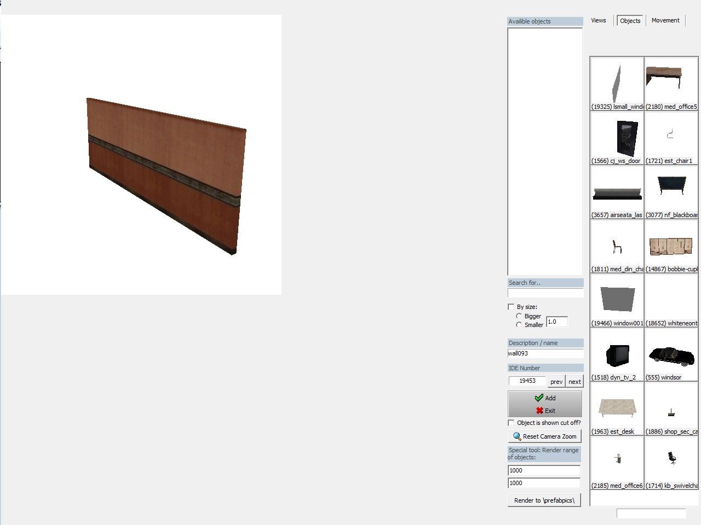701x525 pixels.
Task: Choose the window001 (19466) thumbnail
Action: 617,300
